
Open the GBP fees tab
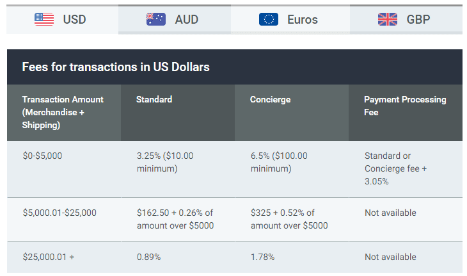coord(406,19)
